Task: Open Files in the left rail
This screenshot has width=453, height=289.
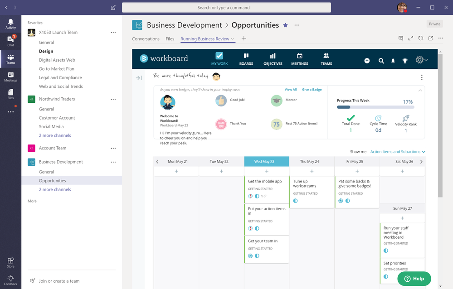Action: pos(10,94)
